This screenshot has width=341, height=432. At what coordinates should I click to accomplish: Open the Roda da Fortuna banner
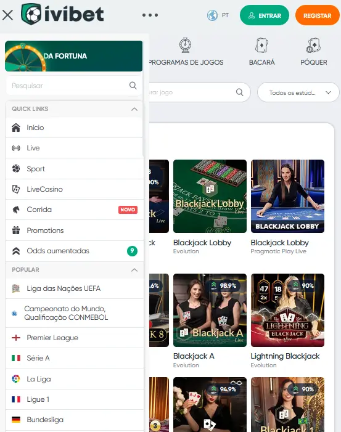74,56
